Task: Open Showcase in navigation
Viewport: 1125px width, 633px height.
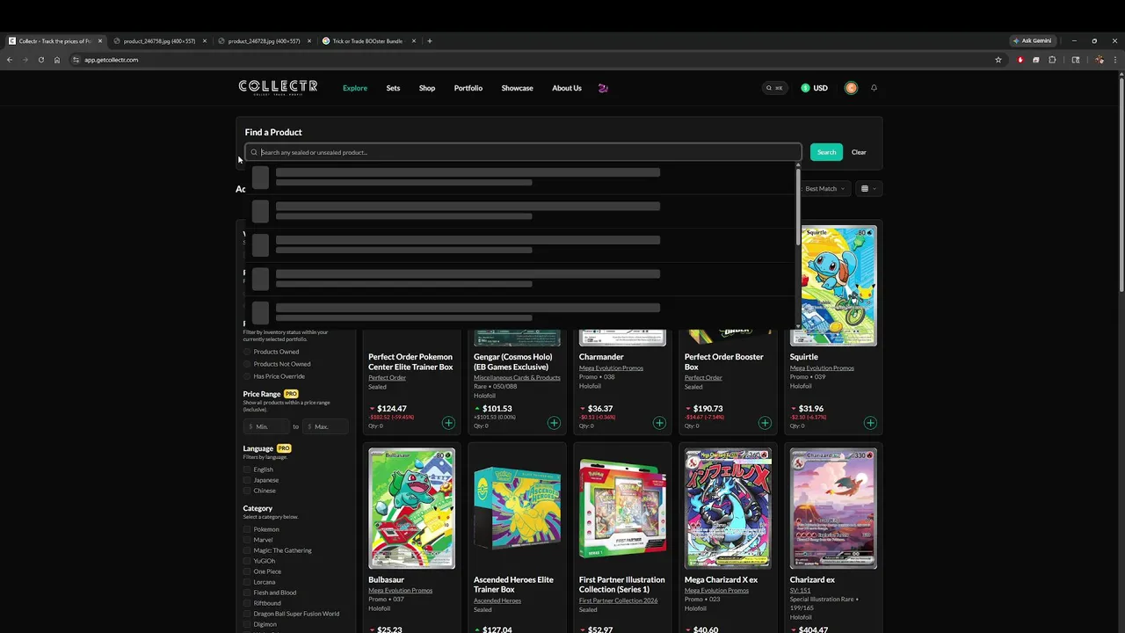Action: click(517, 88)
